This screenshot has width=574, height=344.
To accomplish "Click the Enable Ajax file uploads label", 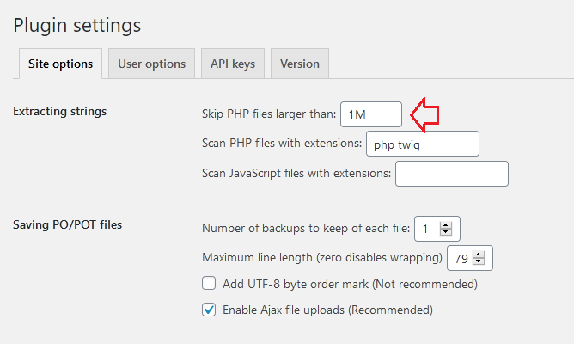I will [327, 310].
